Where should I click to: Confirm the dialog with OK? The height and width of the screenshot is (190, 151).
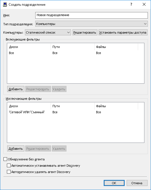[114, 183]
